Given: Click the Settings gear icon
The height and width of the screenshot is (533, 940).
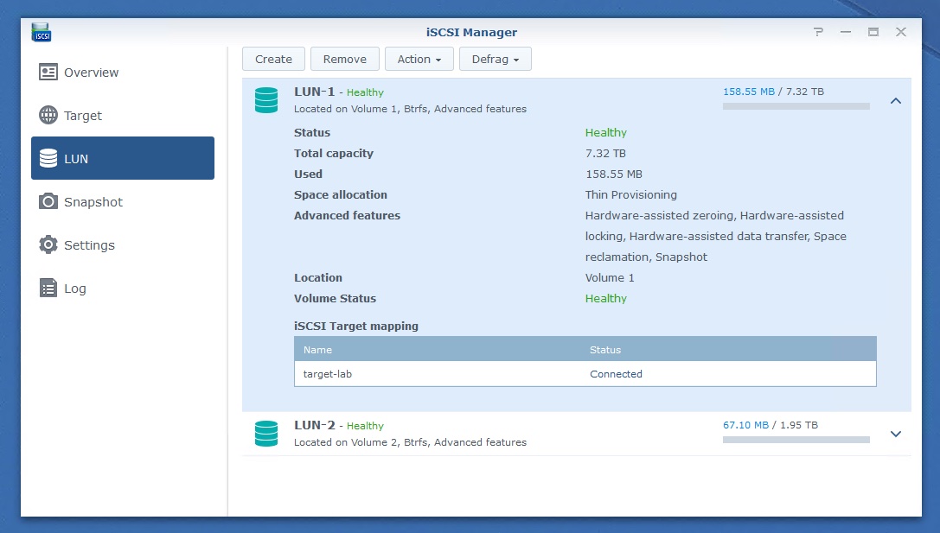Looking at the screenshot, I should [48, 245].
